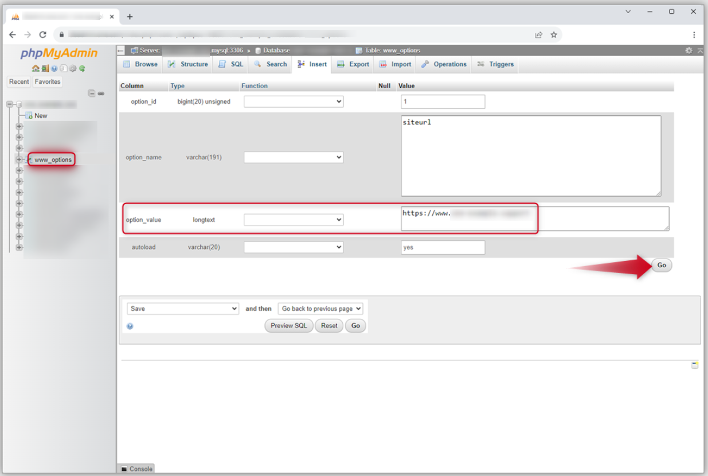
Task: Click the phpMyAdmin Home icon
Action: tap(36, 69)
